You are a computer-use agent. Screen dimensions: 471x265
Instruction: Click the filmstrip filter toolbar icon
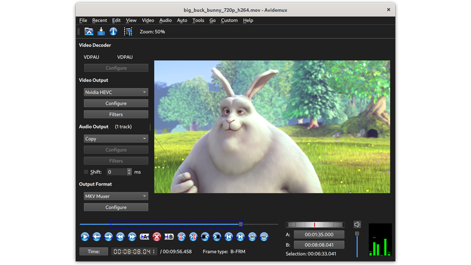coord(128,31)
